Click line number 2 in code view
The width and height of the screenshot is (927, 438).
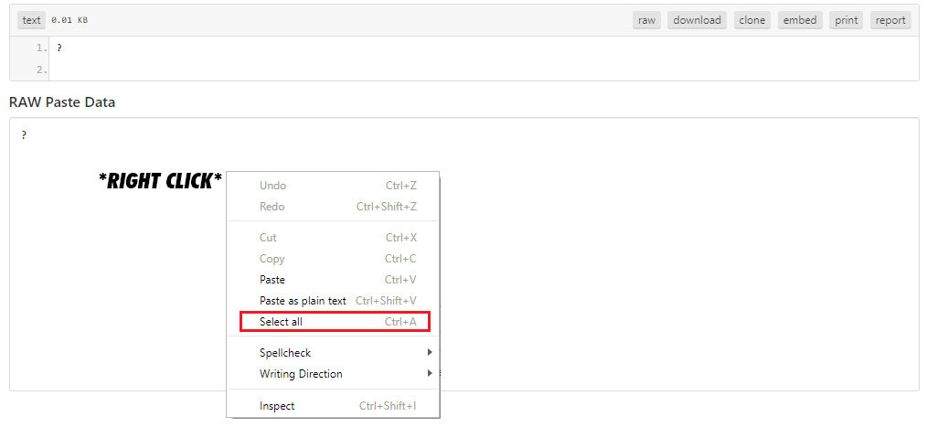tap(41, 69)
